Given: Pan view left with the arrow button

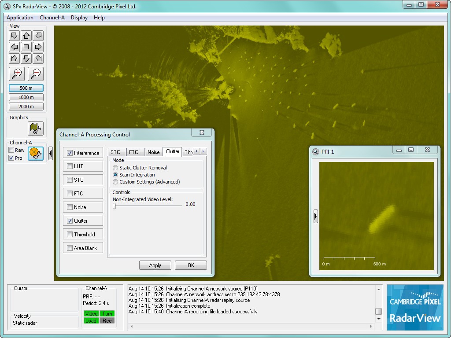Looking at the screenshot, I should click(x=14, y=47).
